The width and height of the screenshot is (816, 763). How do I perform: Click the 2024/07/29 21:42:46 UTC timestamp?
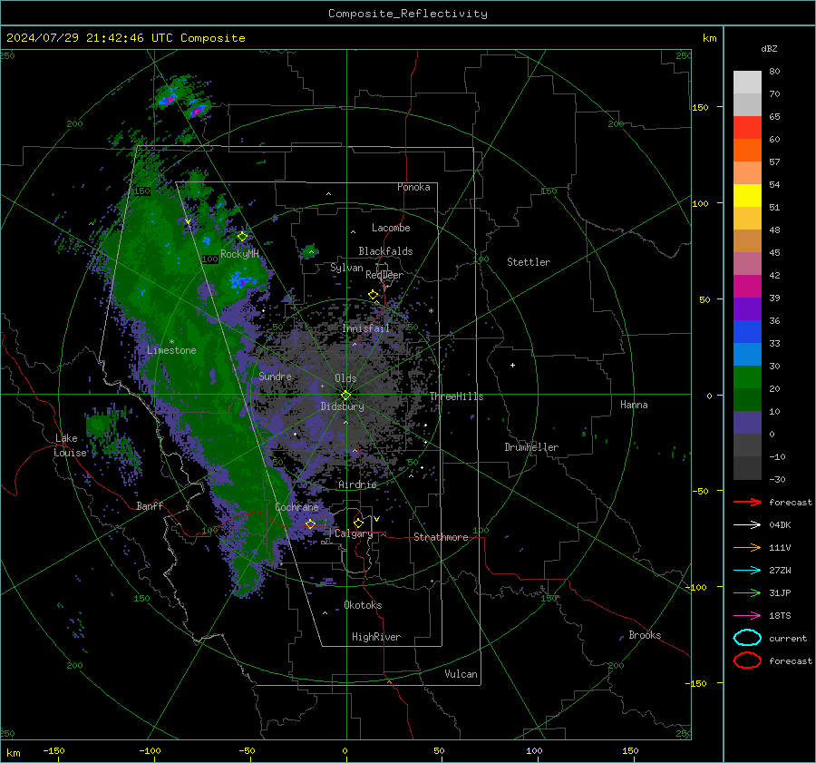90,38
